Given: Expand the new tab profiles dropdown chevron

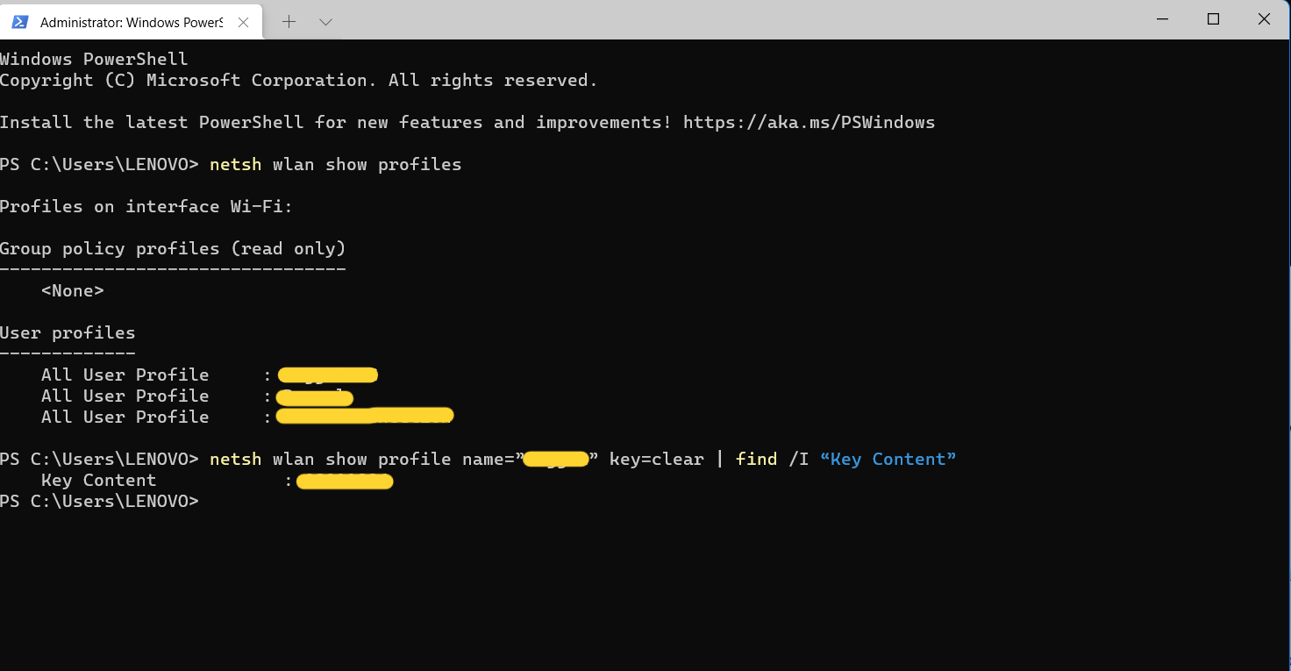Looking at the screenshot, I should click(325, 22).
